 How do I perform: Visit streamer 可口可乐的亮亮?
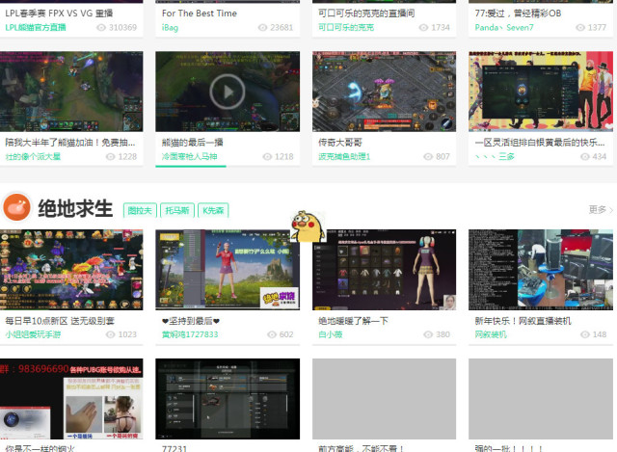[x=346, y=28]
